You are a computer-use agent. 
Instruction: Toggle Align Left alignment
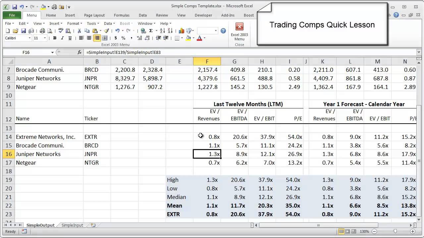coord(81,38)
